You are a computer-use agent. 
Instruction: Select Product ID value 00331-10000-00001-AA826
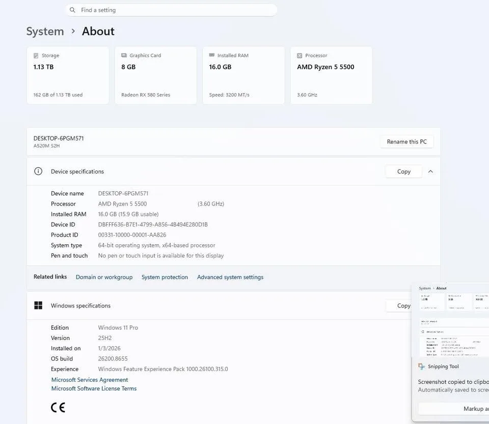pos(132,235)
